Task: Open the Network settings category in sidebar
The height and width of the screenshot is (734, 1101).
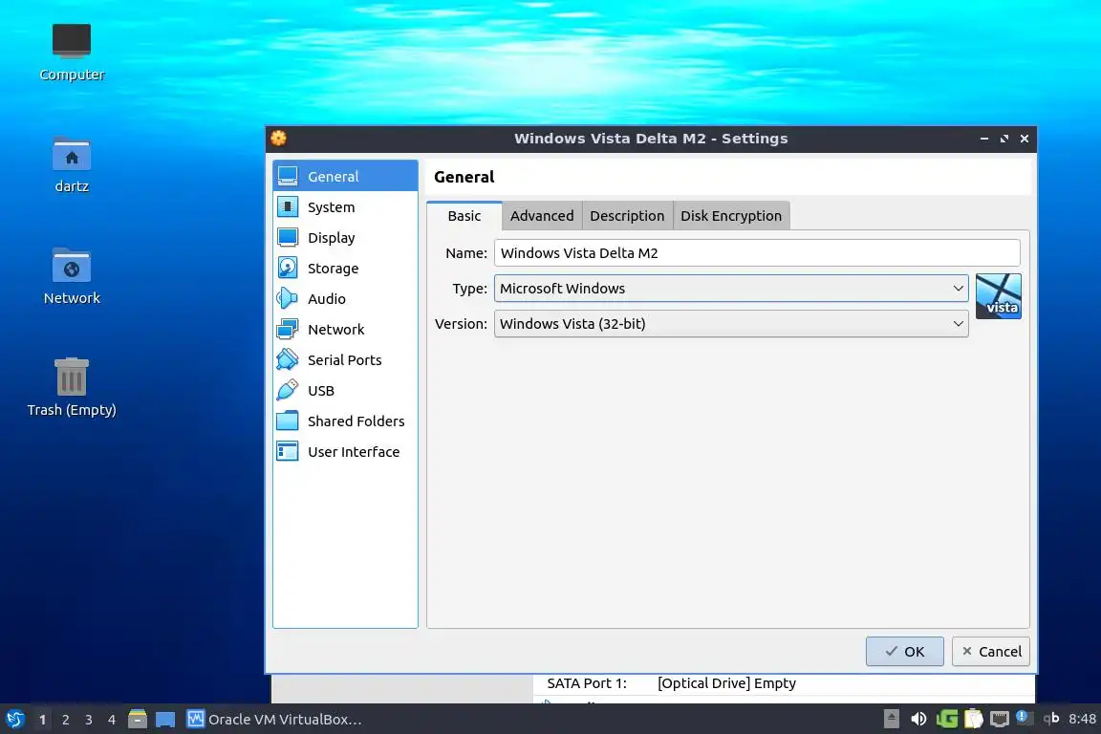Action: point(345,330)
